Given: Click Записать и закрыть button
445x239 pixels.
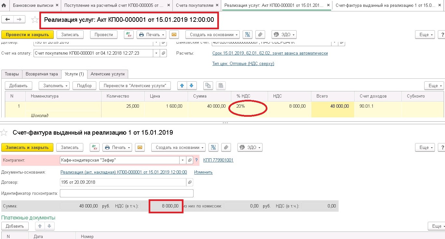Looking at the screenshot, I should (27, 148).
